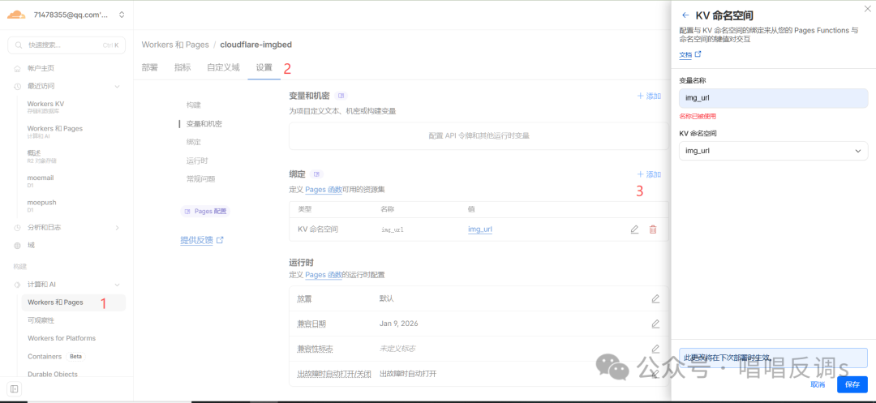876x403 pixels.
Task: Edit the img_url KV namespace binding
Action: tap(634, 229)
